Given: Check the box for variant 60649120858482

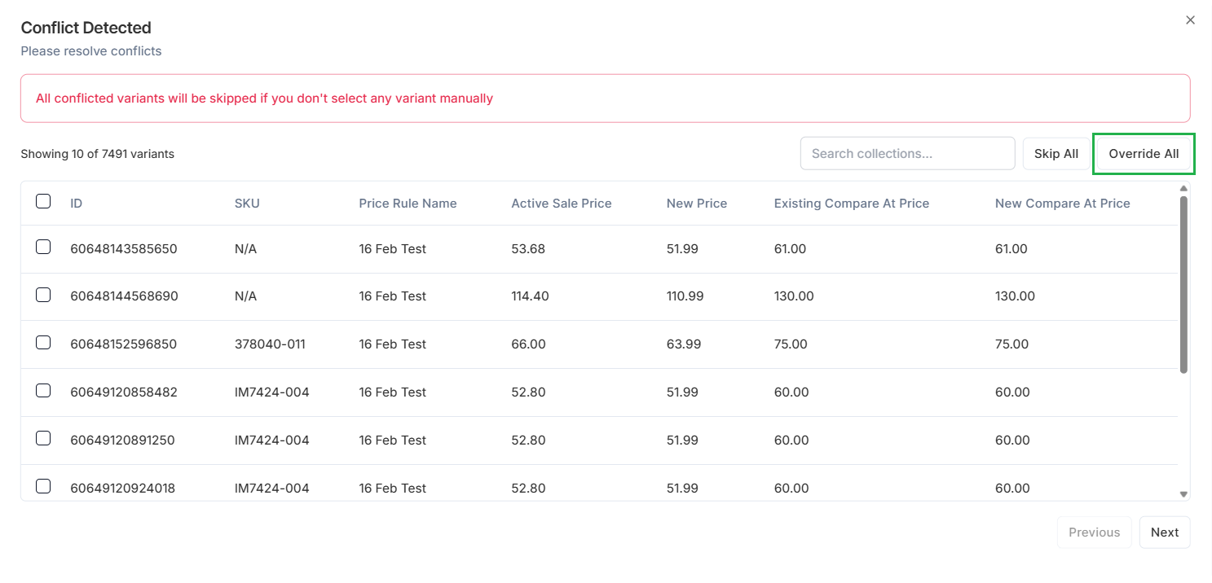Looking at the screenshot, I should point(43,390).
